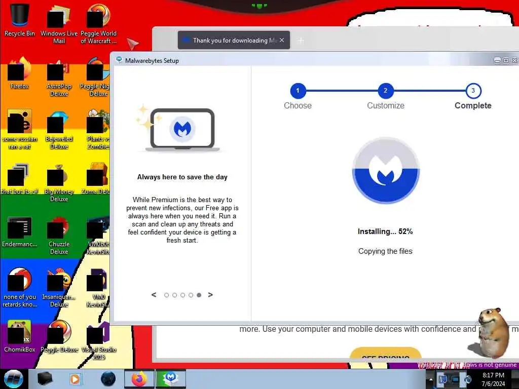Click the 'Installing... 52%' status text
The width and height of the screenshot is (519, 389).
385,231
